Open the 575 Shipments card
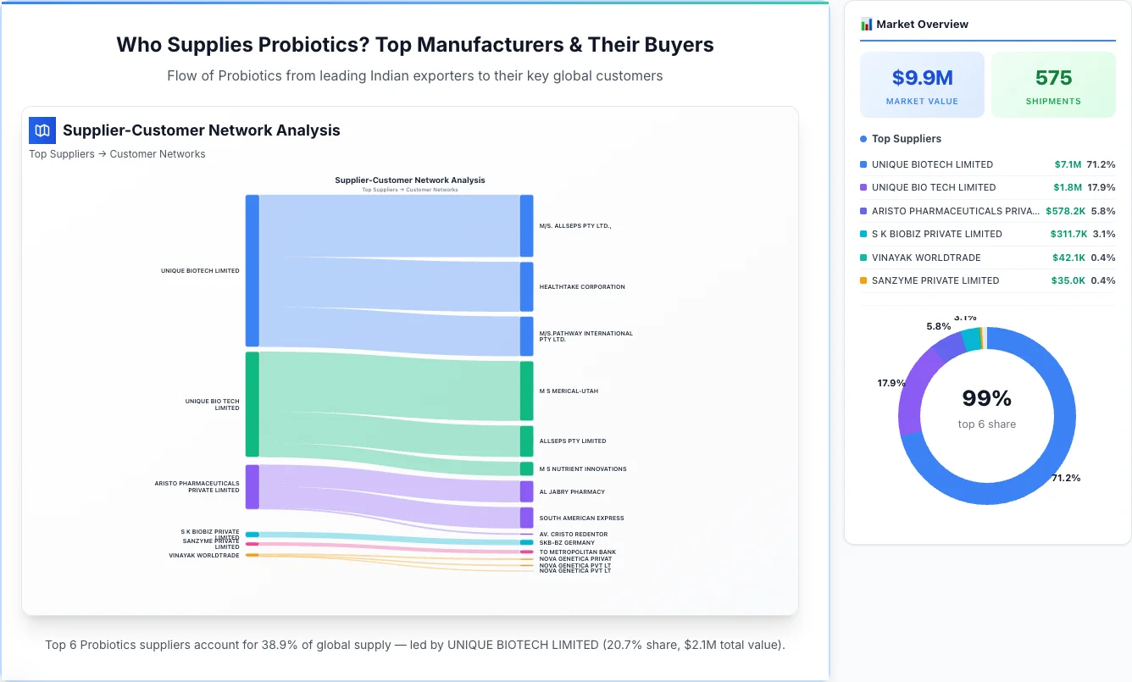The width and height of the screenshot is (1132, 682). (1053, 84)
